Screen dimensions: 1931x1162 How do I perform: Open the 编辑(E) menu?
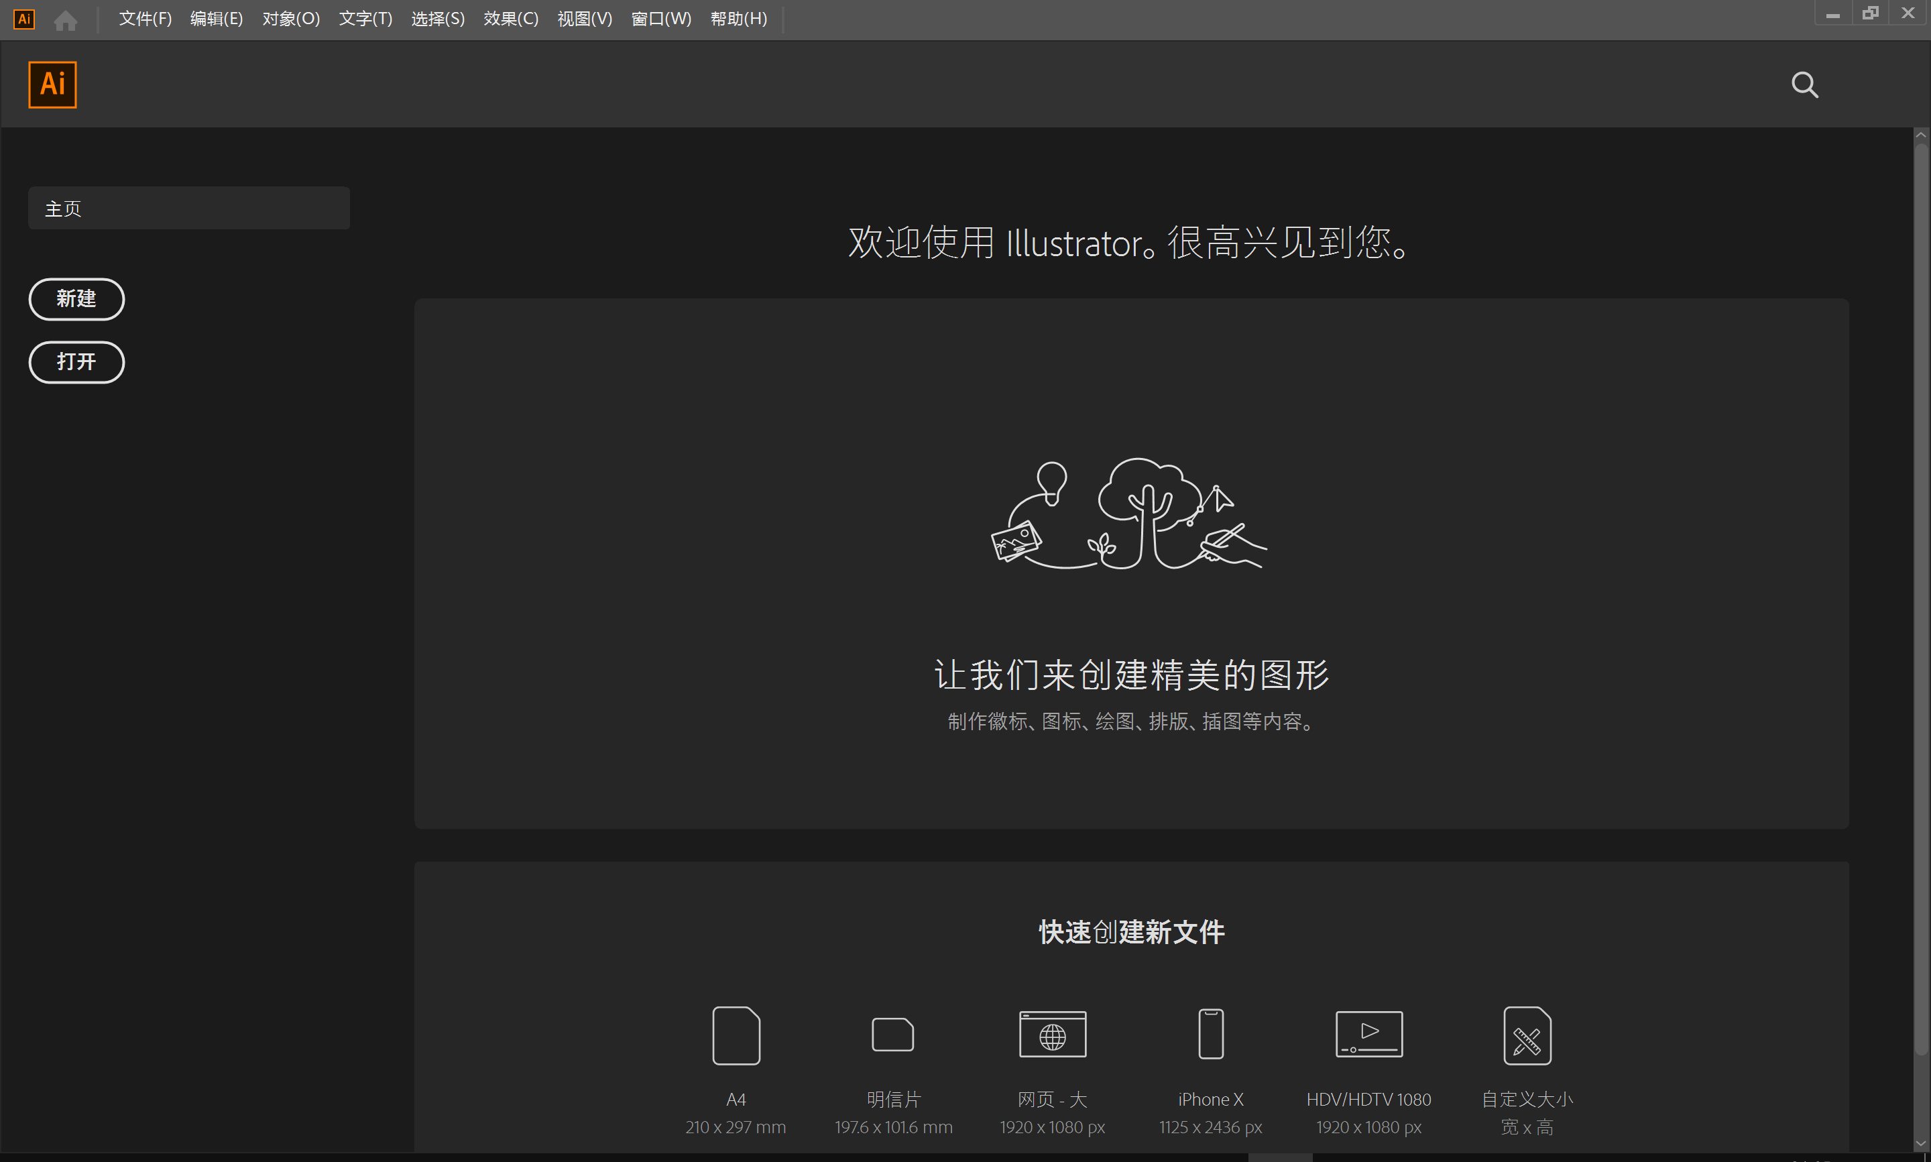[217, 19]
